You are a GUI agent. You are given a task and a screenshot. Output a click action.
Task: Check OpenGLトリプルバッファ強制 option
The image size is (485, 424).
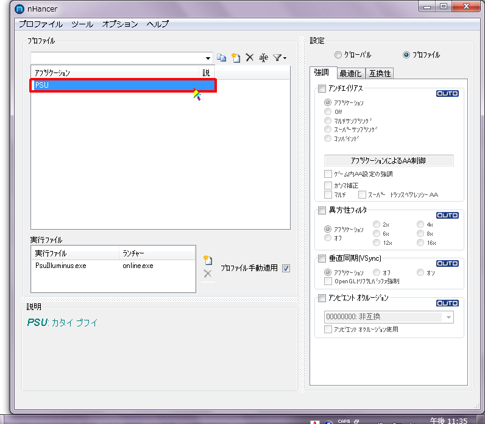(x=328, y=281)
